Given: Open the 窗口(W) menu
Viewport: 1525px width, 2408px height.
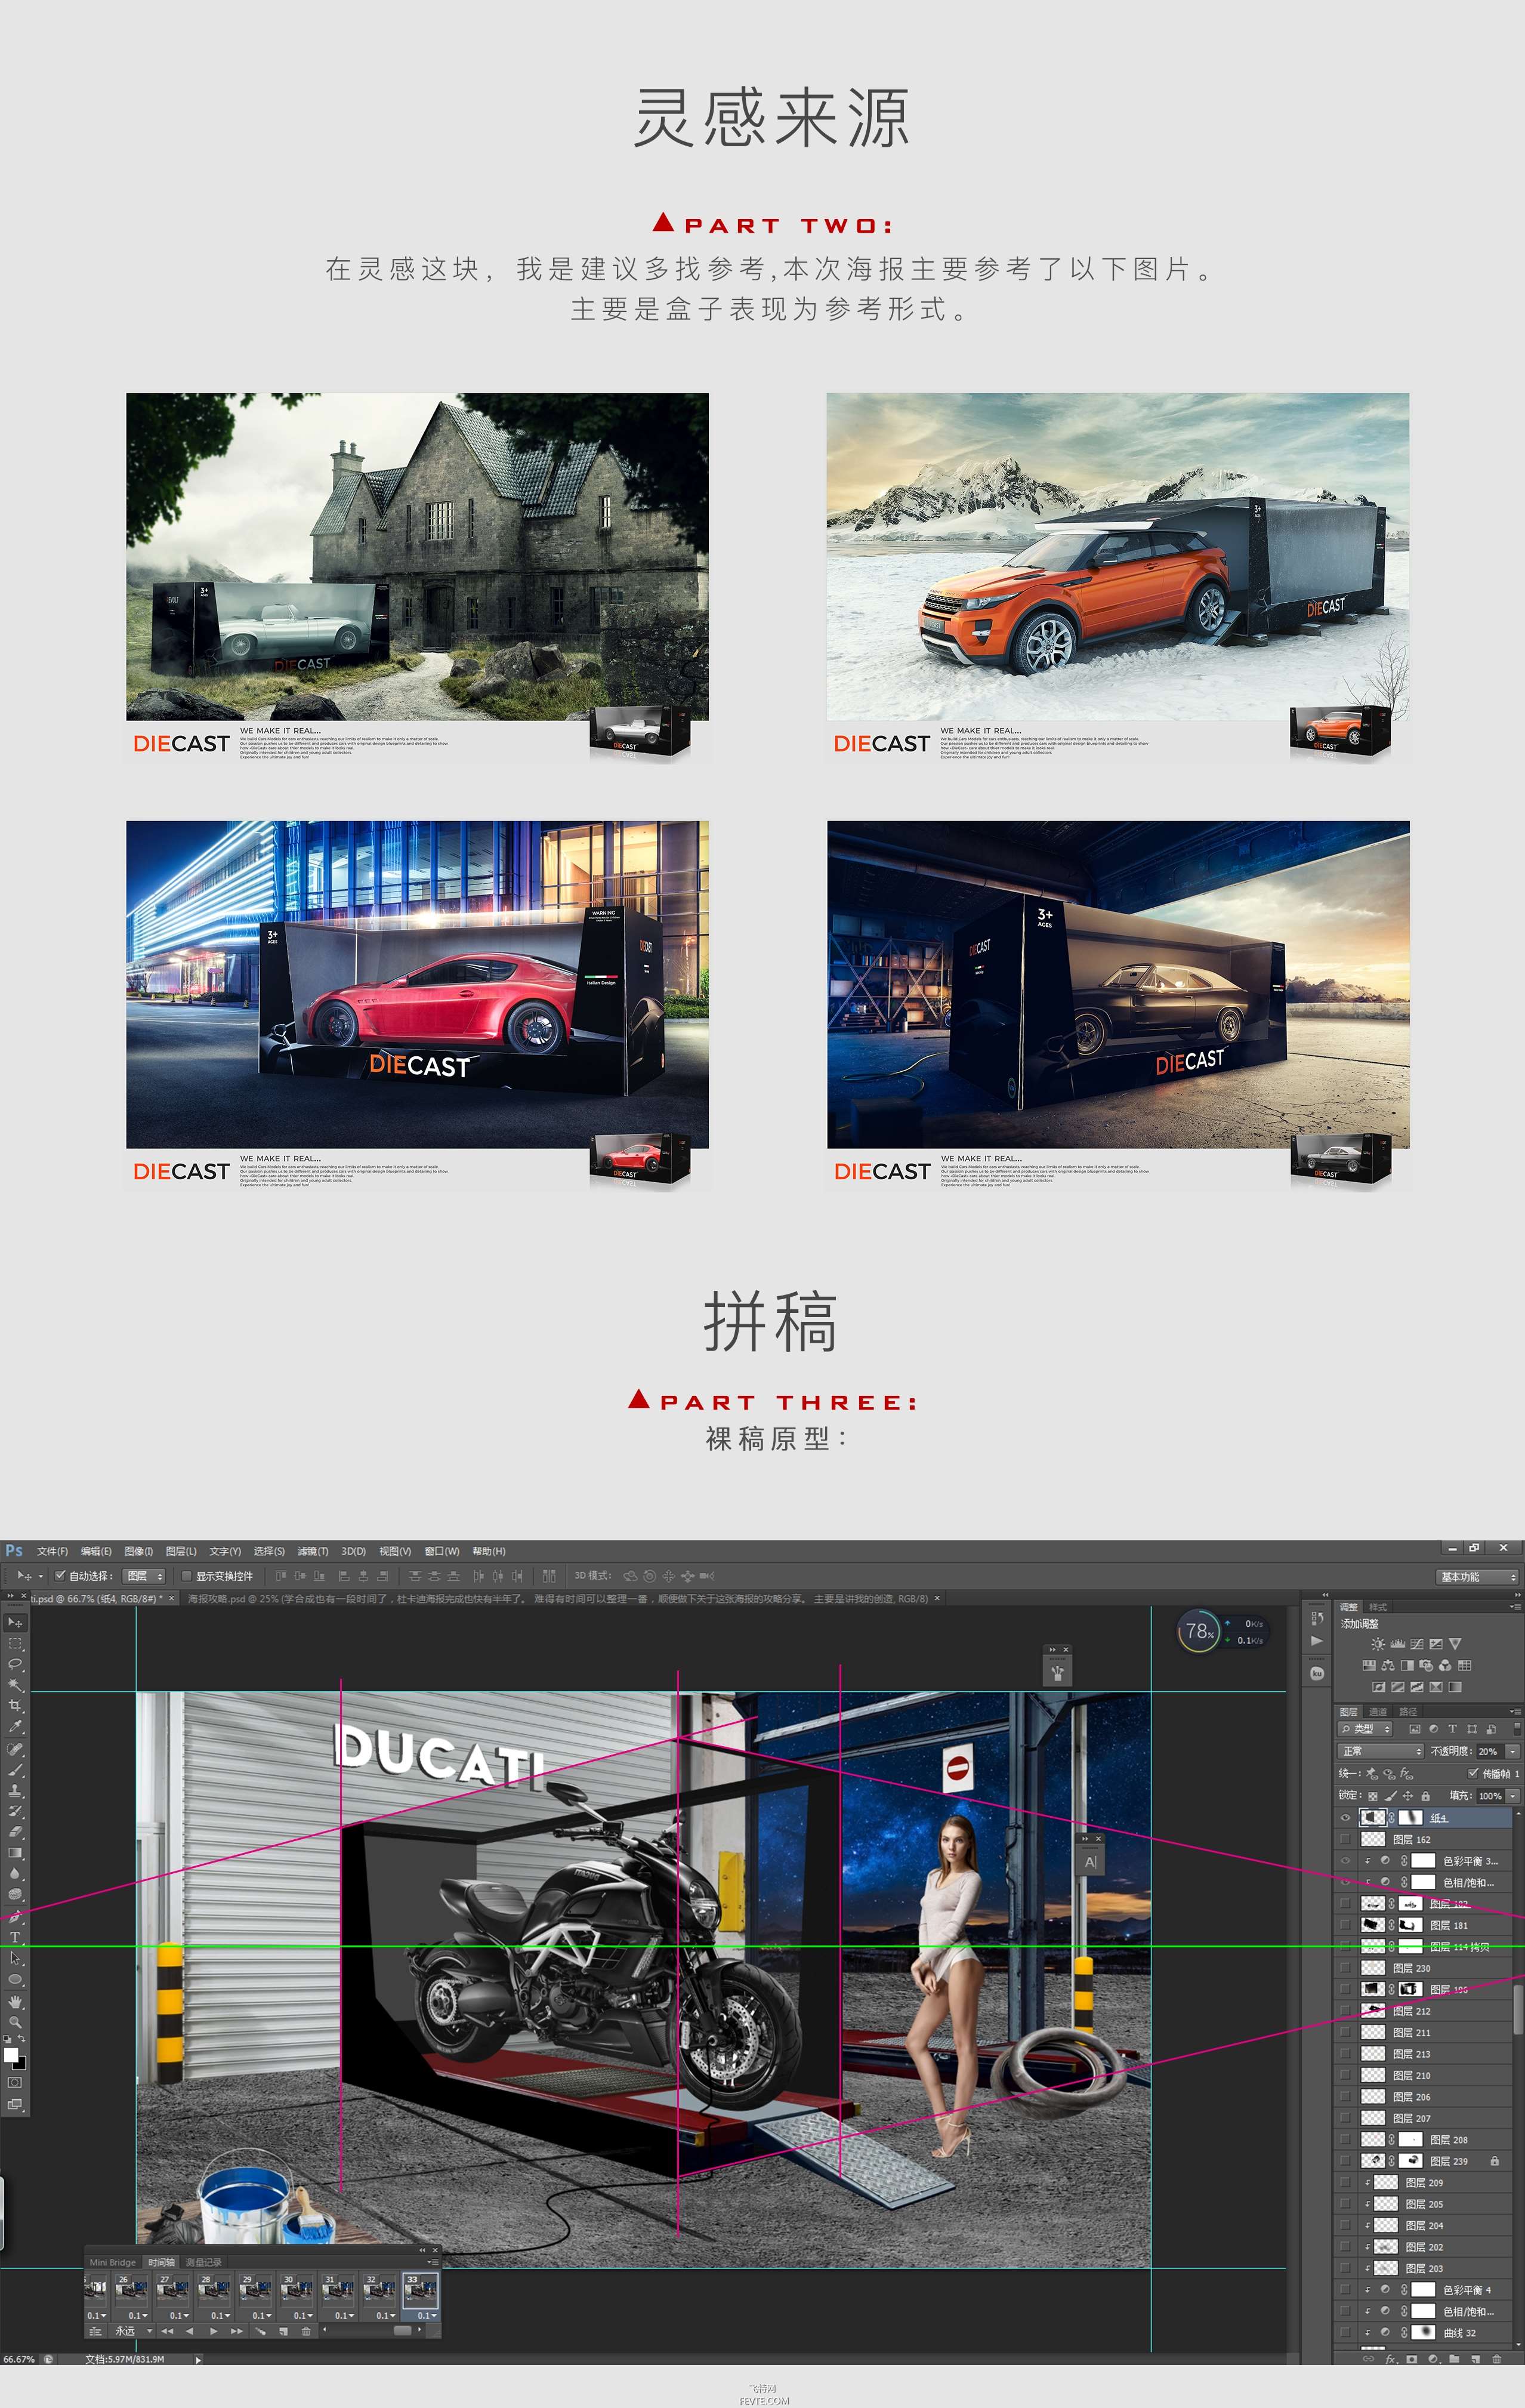Looking at the screenshot, I should tap(442, 1551).
